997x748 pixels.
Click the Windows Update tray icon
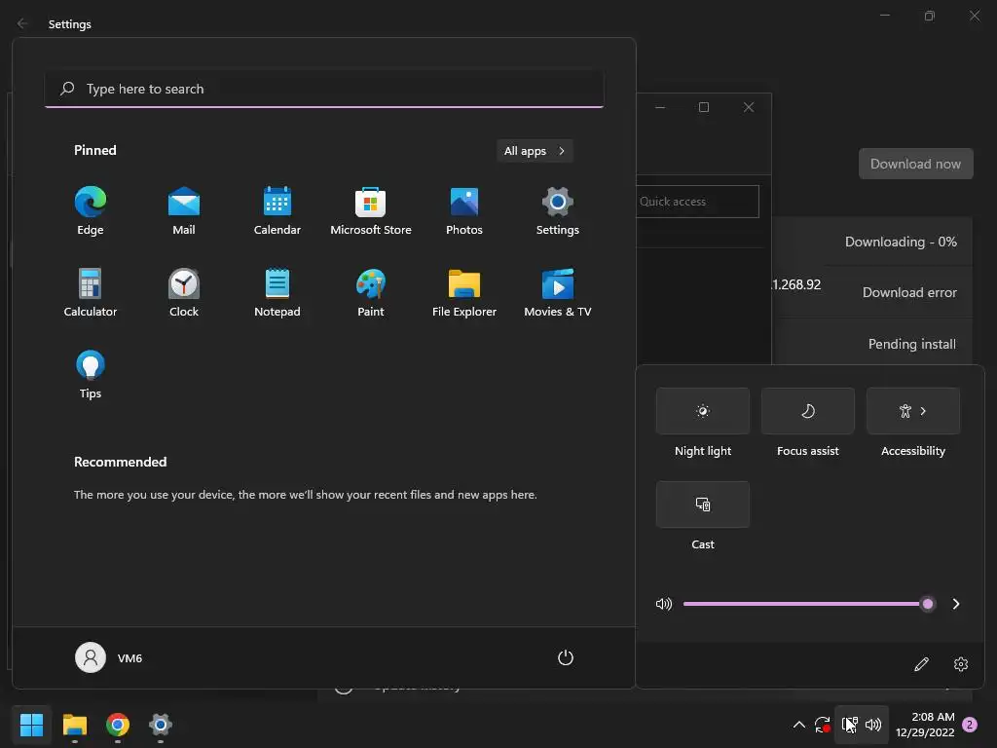pyautogui.click(x=822, y=725)
